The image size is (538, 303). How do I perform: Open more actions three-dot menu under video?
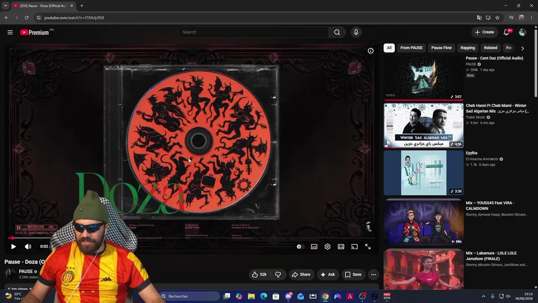point(373,274)
